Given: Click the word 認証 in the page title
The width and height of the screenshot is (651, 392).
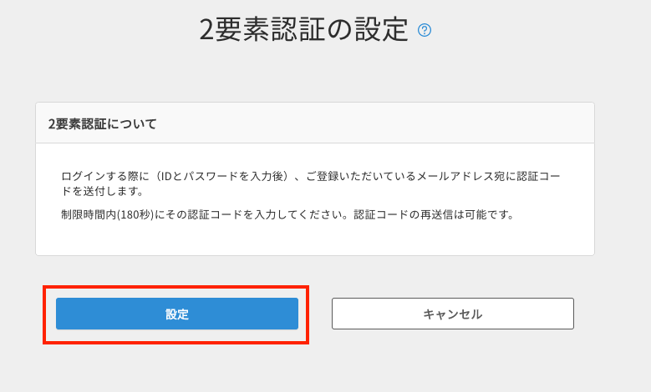Looking at the screenshot, I should (x=303, y=30).
